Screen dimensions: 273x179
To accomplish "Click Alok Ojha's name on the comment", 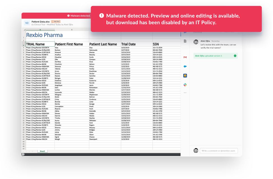I will [x=205, y=41].
